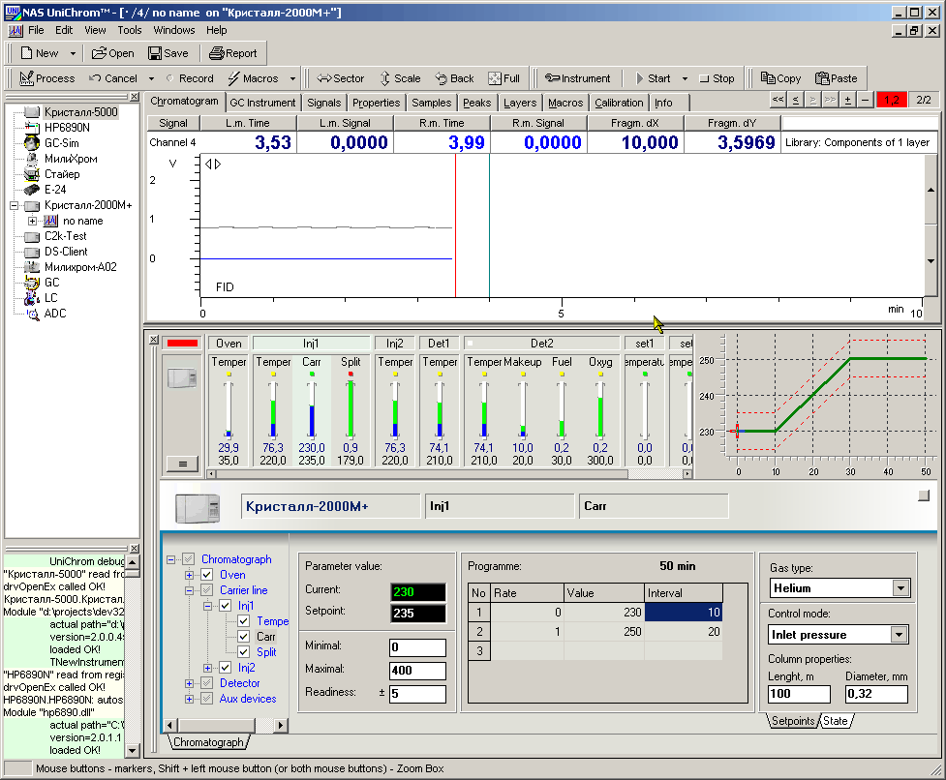The image size is (946, 780).
Task: Click the New document toolbar button
Action: pyautogui.click(x=40, y=53)
